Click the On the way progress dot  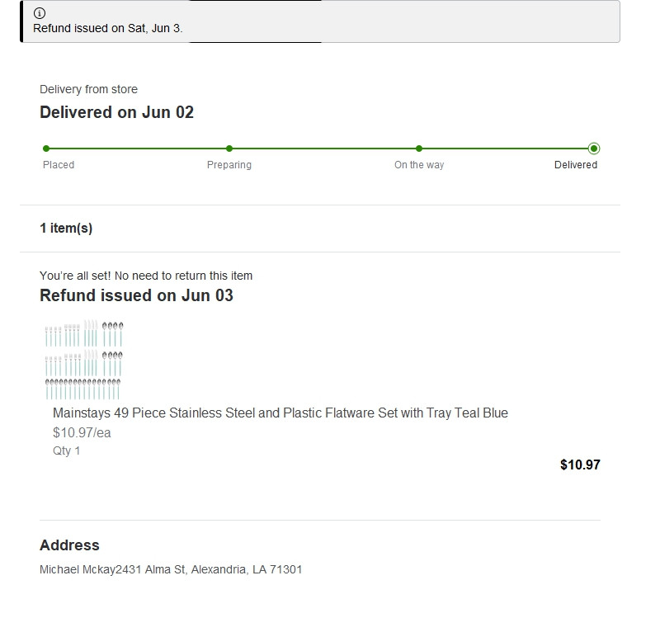(x=419, y=149)
